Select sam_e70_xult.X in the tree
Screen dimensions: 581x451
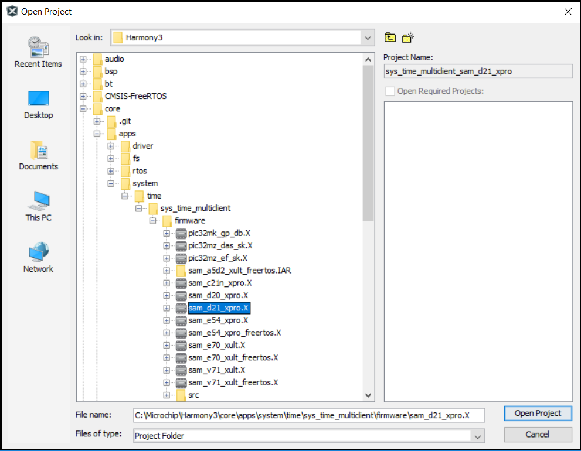(216, 345)
